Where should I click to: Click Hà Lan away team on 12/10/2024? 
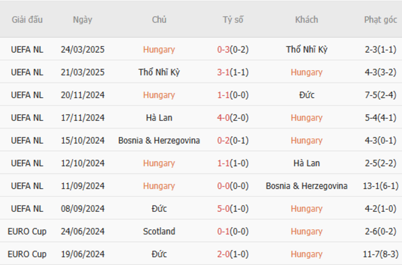pyautogui.click(x=307, y=163)
